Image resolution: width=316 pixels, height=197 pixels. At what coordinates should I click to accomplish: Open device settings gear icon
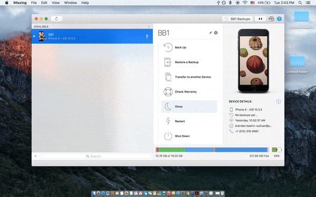coord(216,33)
